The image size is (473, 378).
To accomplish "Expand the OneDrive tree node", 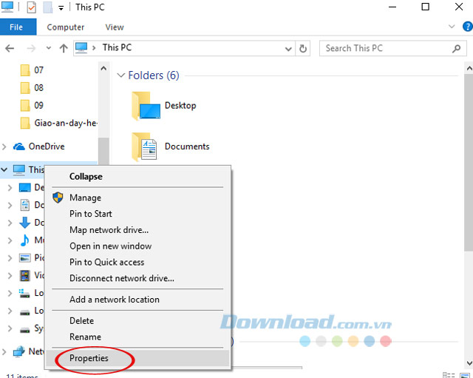I will pos(4,146).
